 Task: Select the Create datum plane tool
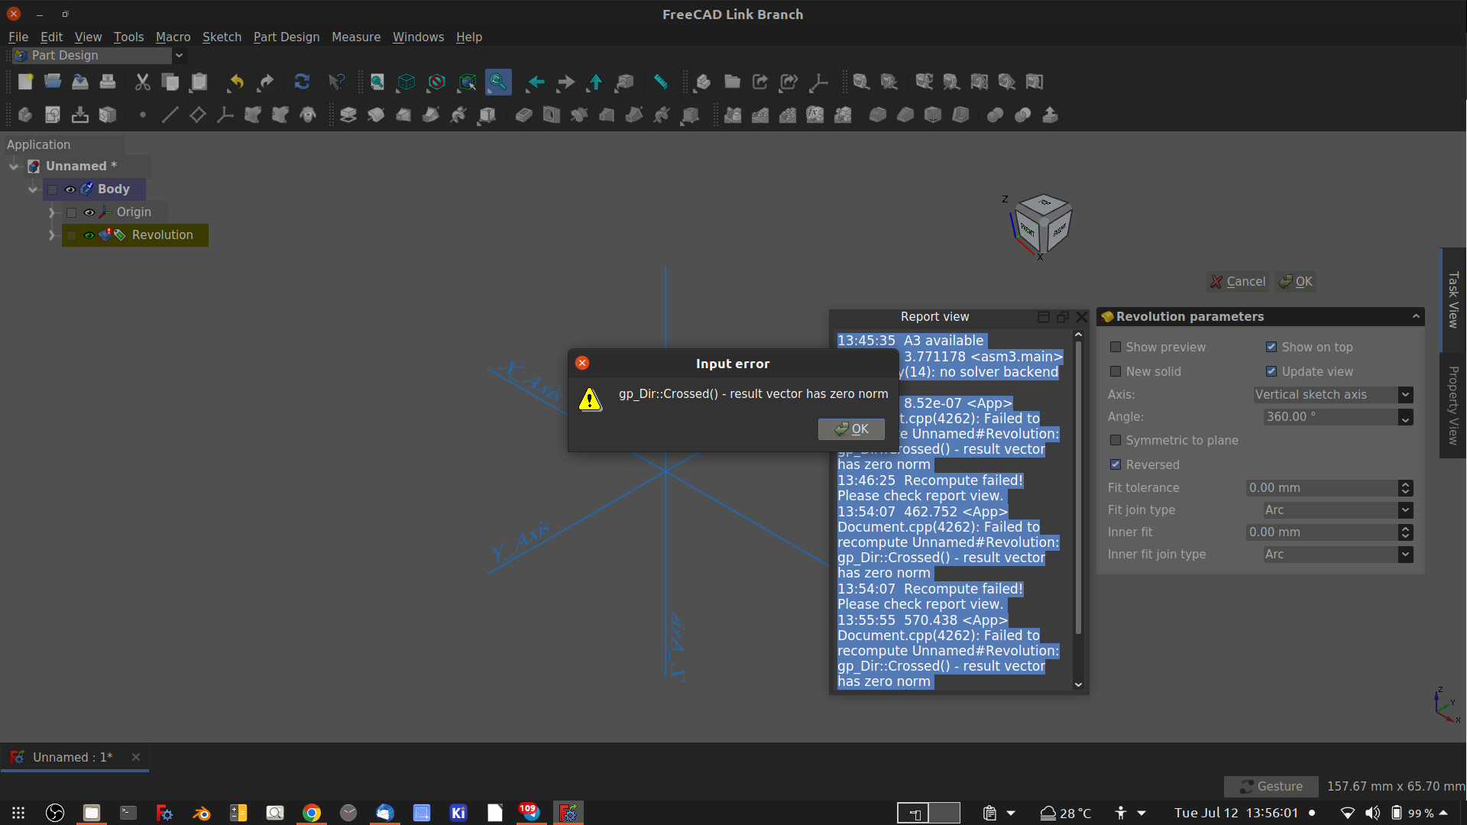point(197,115)
